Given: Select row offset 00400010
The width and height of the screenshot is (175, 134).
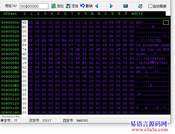Looking at the screenshot, I should point(10,27).
